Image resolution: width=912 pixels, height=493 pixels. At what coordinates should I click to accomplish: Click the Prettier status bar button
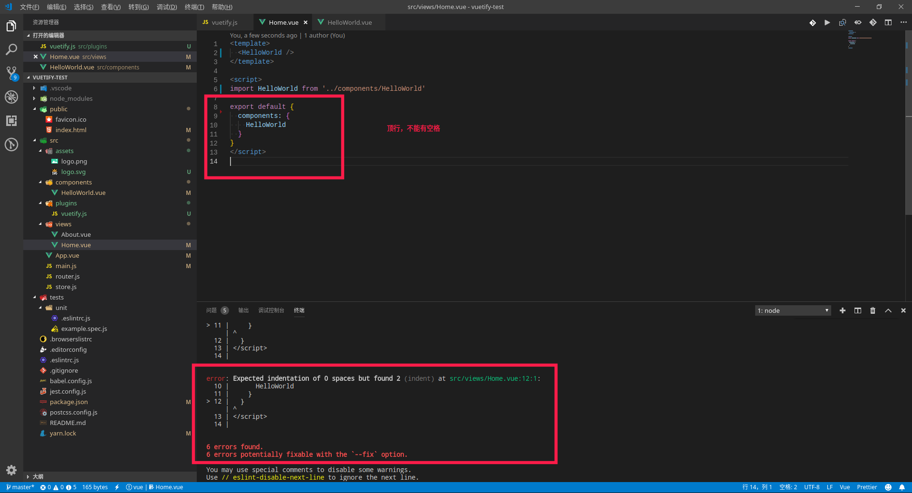coord(867,487)
